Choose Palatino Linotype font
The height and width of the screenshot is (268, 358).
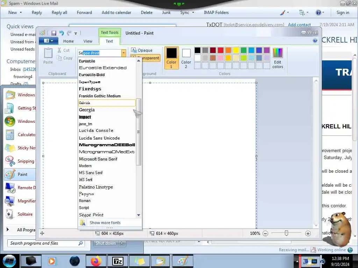pyautogui.click(x=107, y=187)
